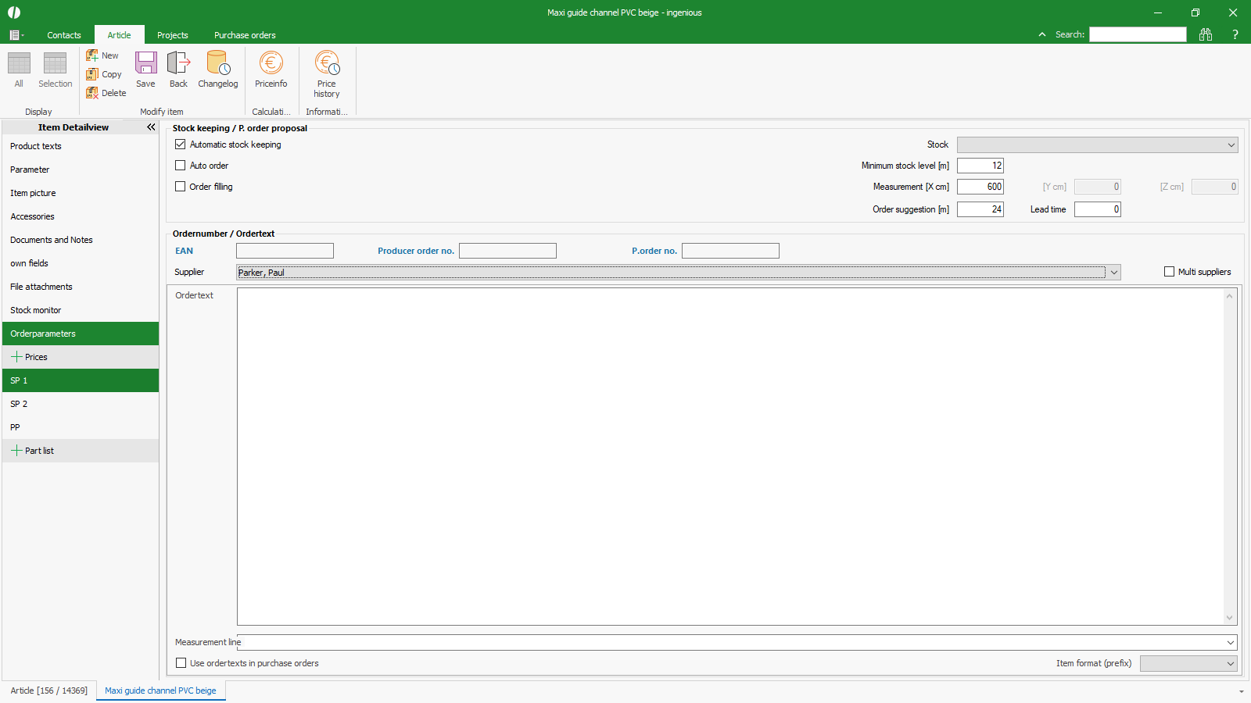This screenshot has width=1251, height=703.
Task: Tick the Multi suppliers checkbox
Action: click(1169, 272)
